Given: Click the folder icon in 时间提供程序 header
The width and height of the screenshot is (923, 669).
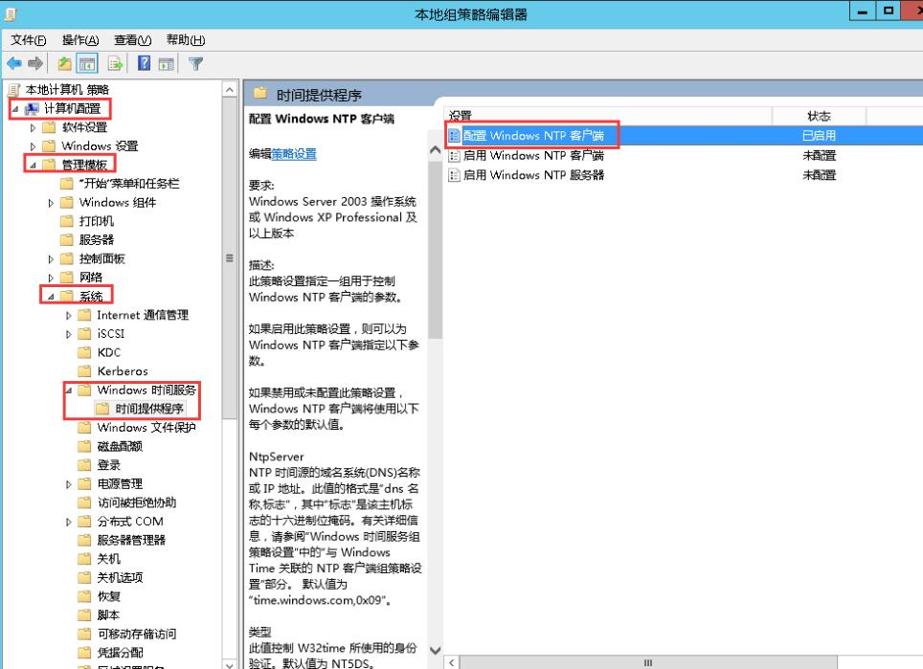Looking at the screenshot, I should tap(260, 94).
